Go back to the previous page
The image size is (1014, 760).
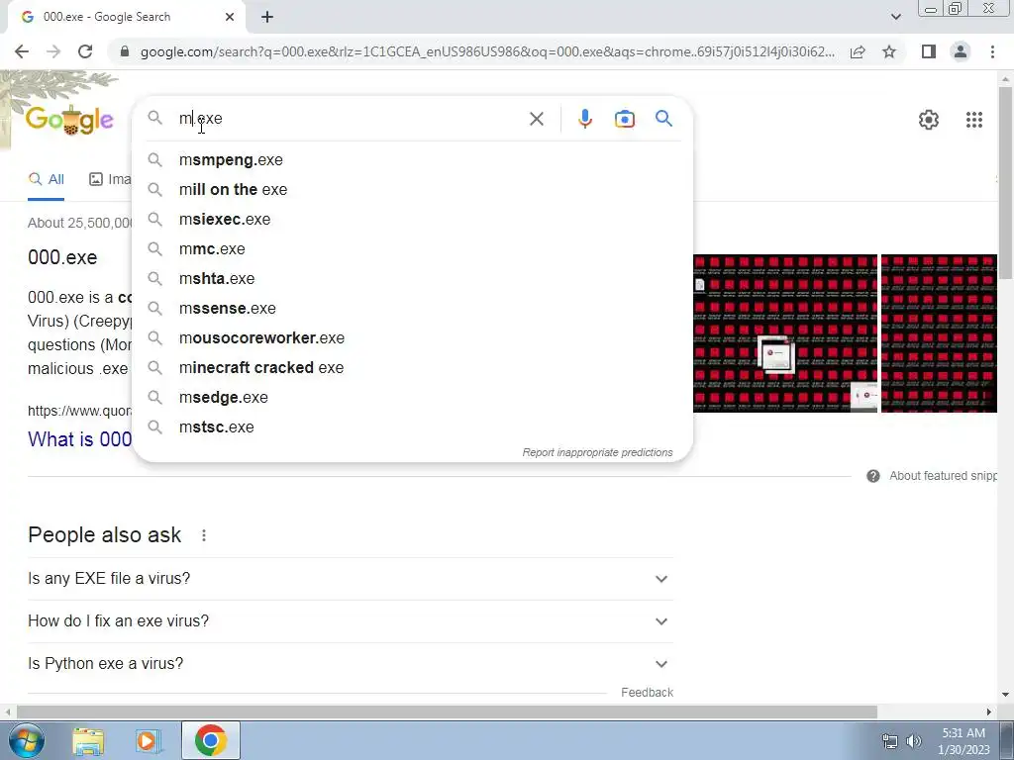click(x=22, y=51)
